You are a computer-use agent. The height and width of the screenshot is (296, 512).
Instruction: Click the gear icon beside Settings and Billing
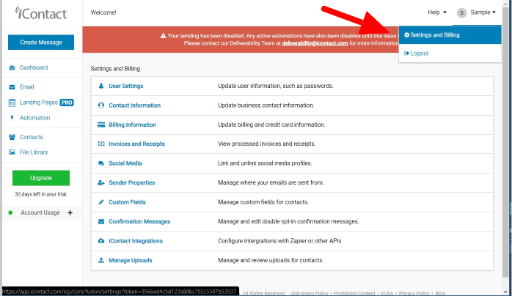[x=406, y=35]
